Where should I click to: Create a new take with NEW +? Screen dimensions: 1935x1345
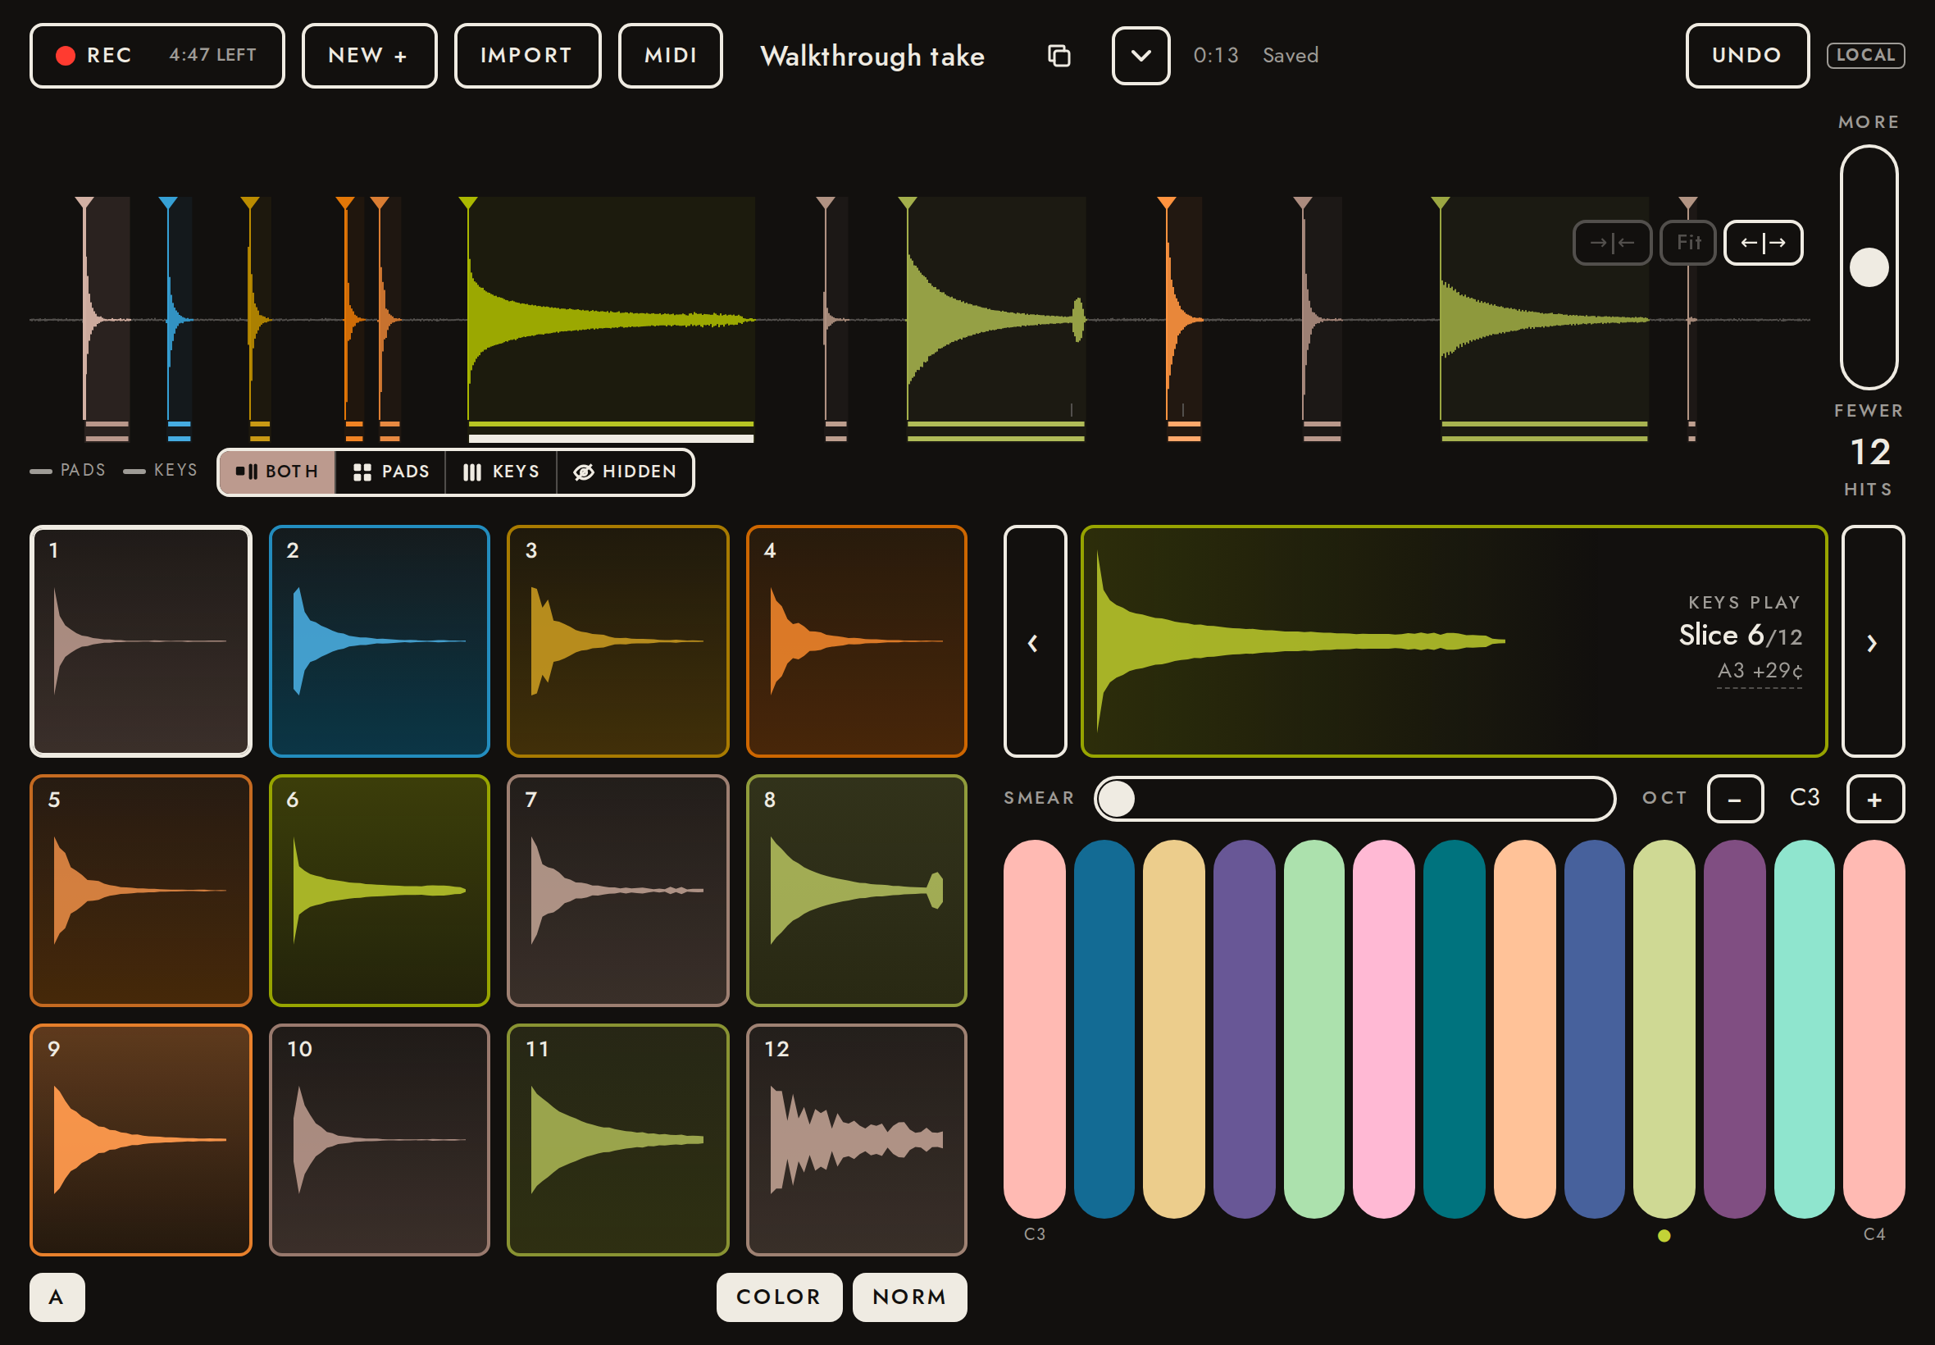click(369, 56)
